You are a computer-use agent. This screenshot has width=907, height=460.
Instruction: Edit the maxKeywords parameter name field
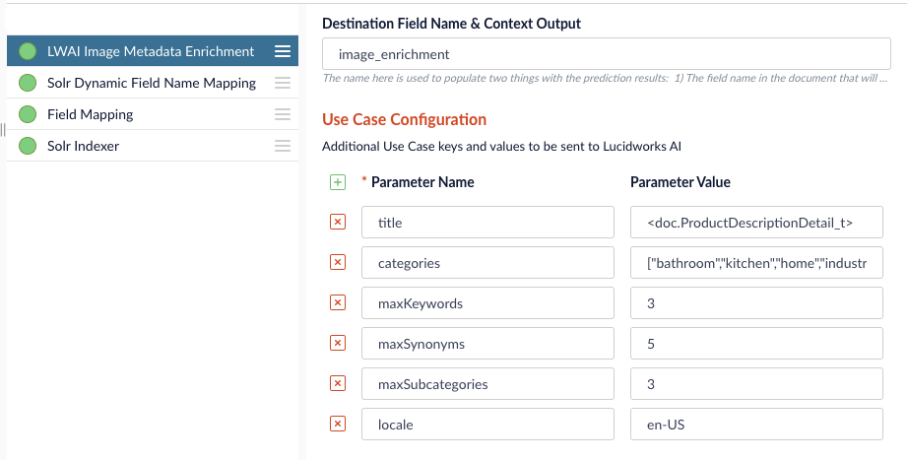coord(487,303)
